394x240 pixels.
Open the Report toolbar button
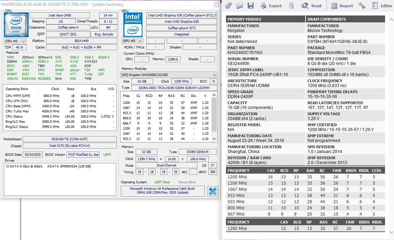(x=342, y=6)
